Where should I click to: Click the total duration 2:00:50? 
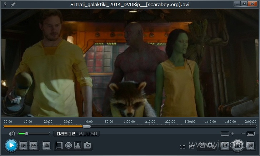click(88, 134)
